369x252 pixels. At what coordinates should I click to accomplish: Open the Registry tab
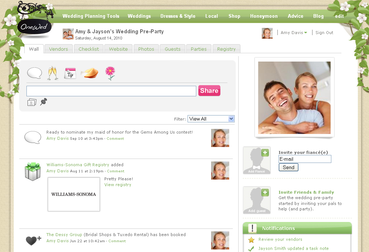[226, 49]
